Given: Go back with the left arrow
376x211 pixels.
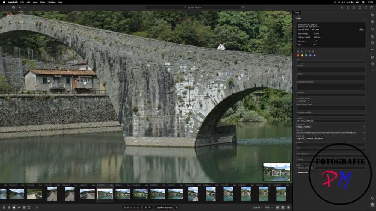Looking at the screenshot, I should point(20,8).
